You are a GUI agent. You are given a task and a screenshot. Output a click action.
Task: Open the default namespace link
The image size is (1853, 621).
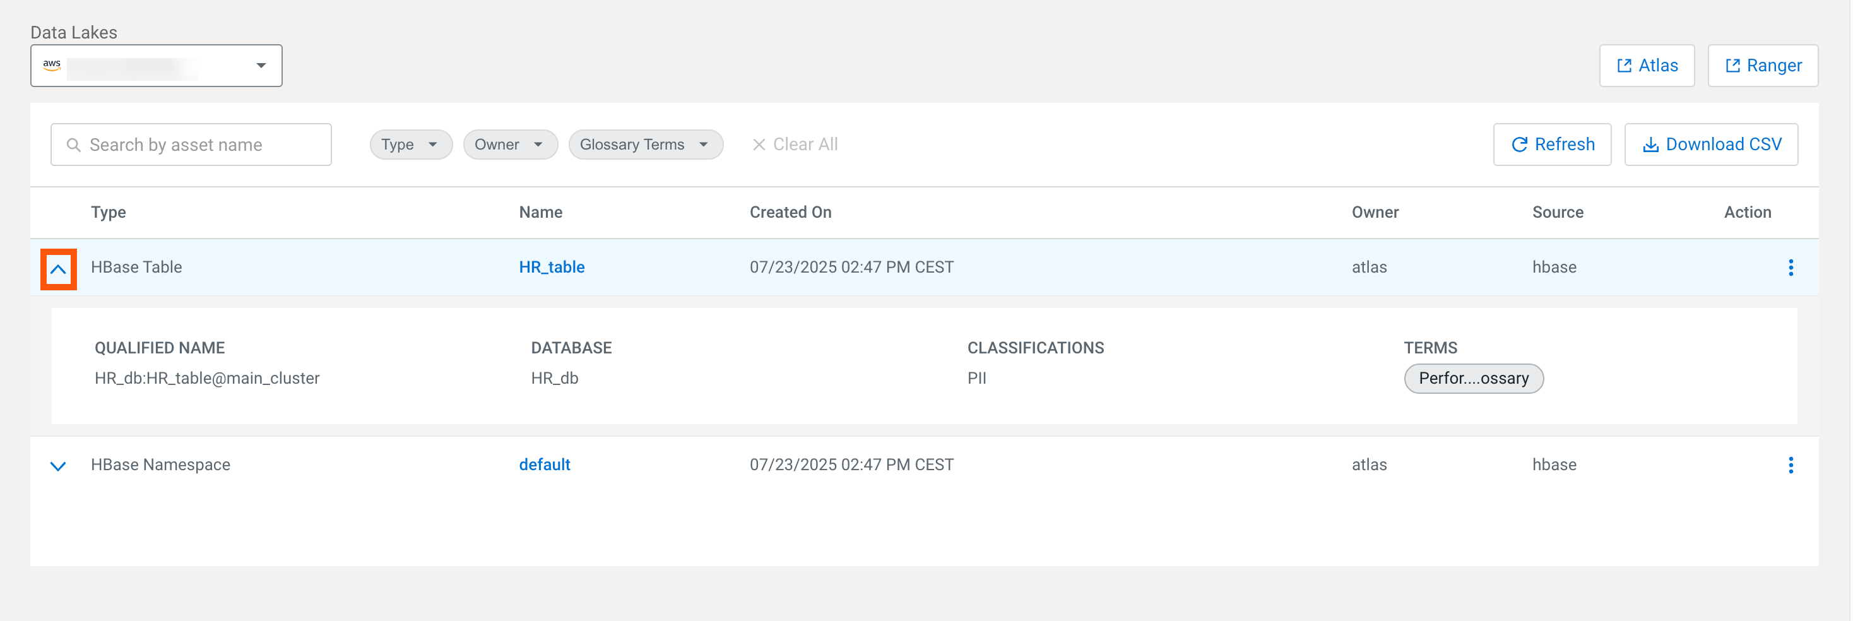pos(544,465)
